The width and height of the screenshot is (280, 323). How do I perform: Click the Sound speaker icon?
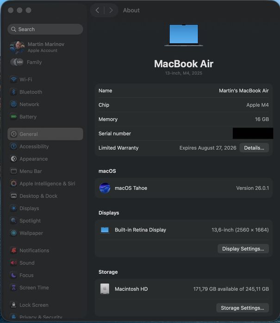pos(13,263)
